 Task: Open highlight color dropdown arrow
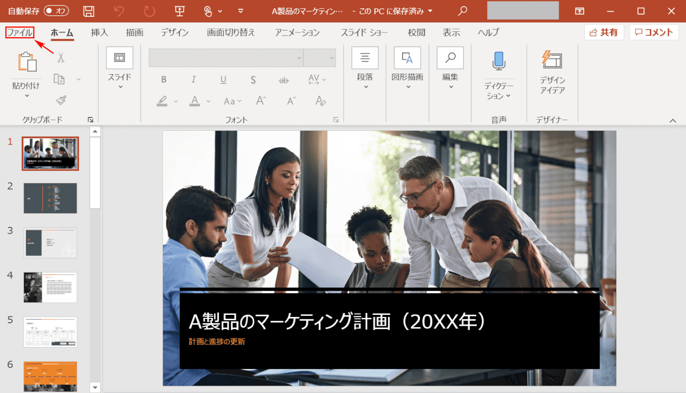(176, 101)
